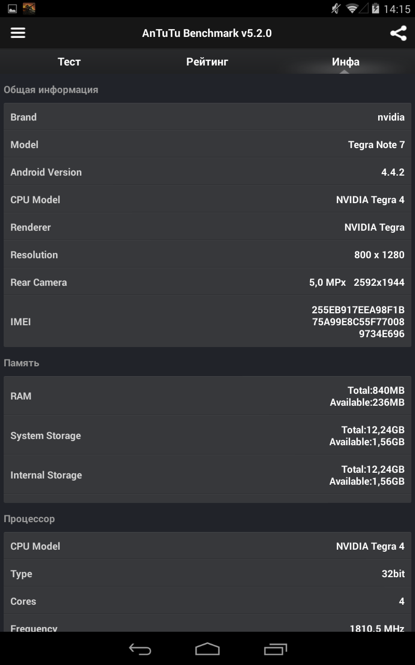Select the RAM memory row
The height and width of the screenshot is (665, 415).
click(x=208, y=396)
